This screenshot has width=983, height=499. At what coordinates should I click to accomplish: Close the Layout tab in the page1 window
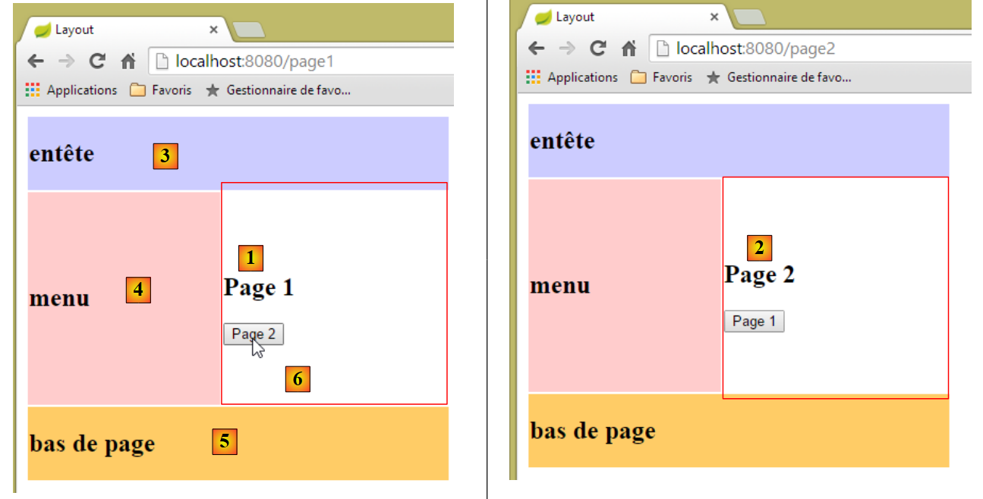[x=213, y=30]
